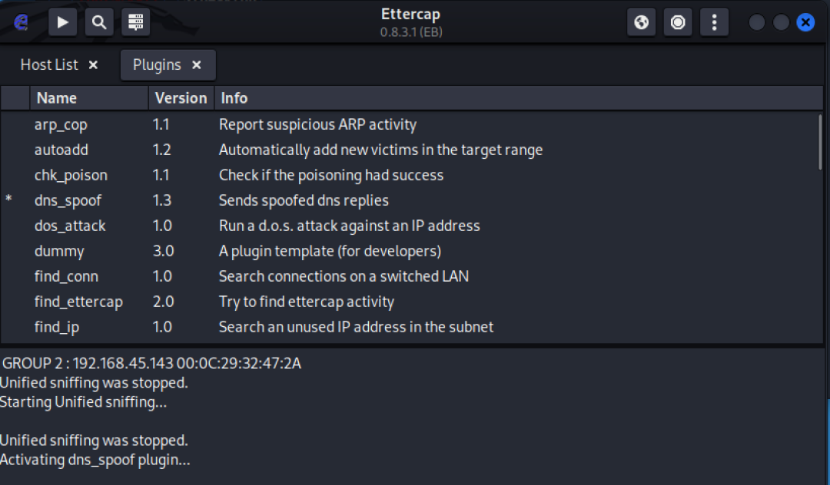Start sniffing with the play button
This screenshot has height=485, width=830.
[63, 22]
